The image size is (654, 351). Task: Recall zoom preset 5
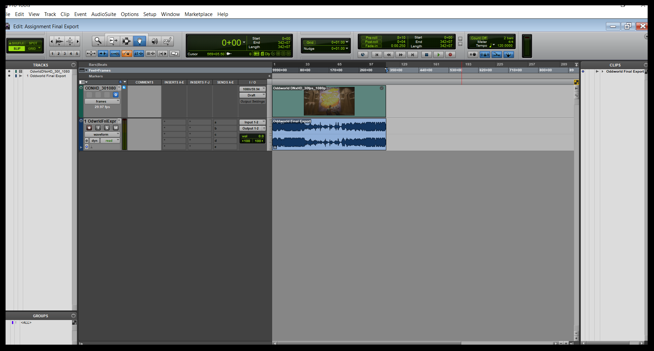tap(77, 54)
